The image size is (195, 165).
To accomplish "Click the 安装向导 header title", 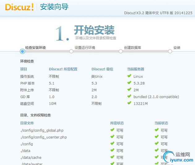I will 54,7.
